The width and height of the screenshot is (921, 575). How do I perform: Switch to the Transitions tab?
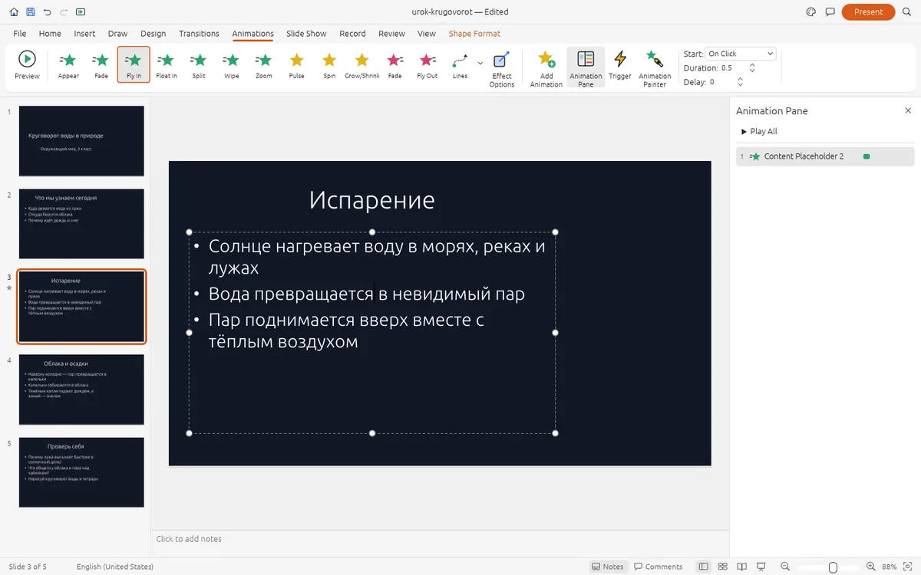199,34
